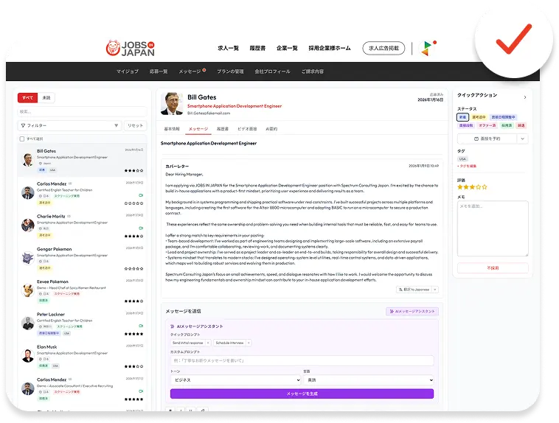Click the Jobs in Japan logo
Screen dimensions: 559x423
pyautogui.click(x=130, y=48)
